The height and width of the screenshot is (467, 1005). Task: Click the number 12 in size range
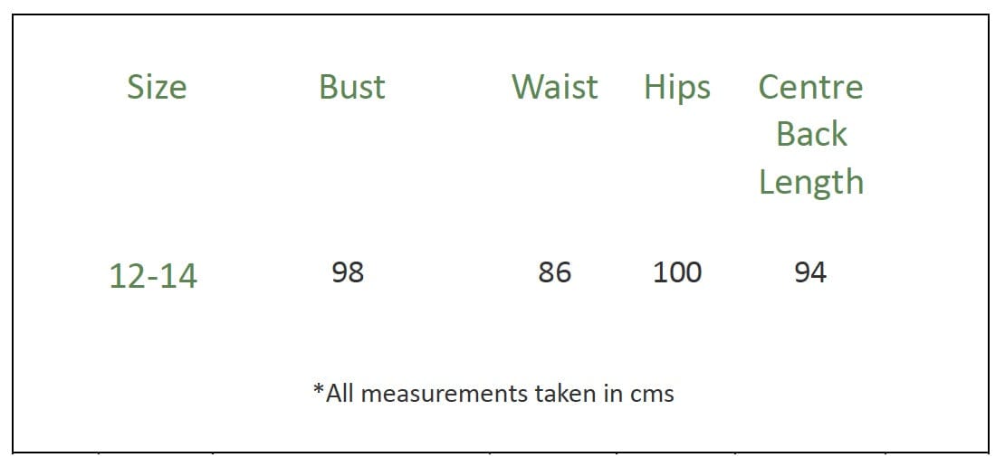126,275
